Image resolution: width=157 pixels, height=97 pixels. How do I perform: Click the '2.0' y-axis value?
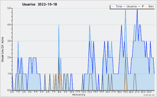[9, 57]
